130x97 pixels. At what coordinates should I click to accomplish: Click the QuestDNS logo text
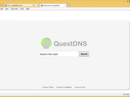point(70,43)
